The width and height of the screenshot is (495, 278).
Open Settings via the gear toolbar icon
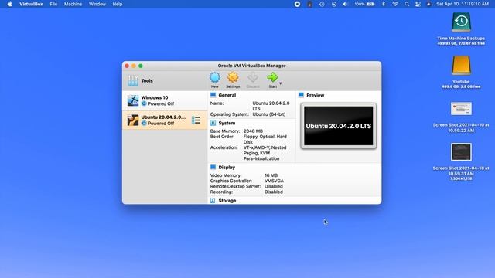click(x=233, y=80)
